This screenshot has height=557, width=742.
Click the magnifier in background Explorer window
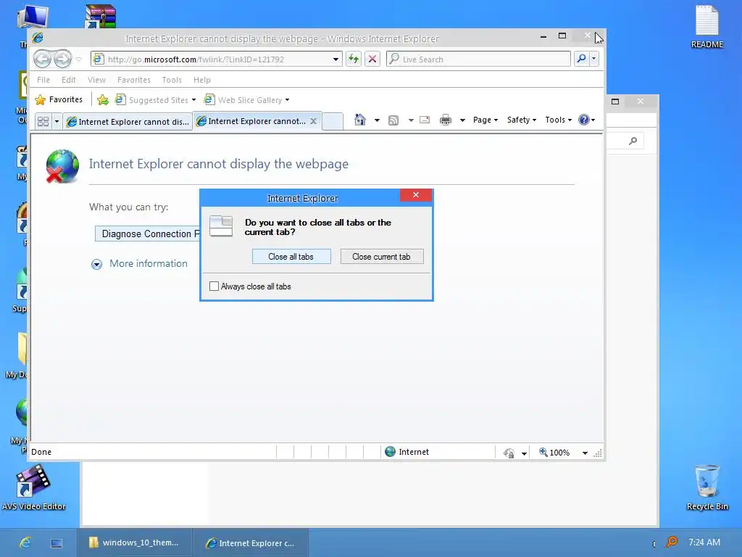coord(633,141)
